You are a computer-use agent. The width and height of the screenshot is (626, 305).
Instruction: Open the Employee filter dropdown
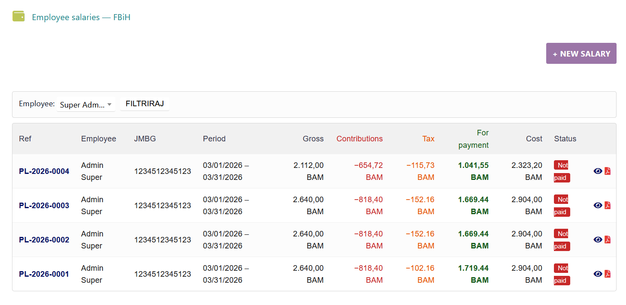pyautogui.click(x=86, y=105)
